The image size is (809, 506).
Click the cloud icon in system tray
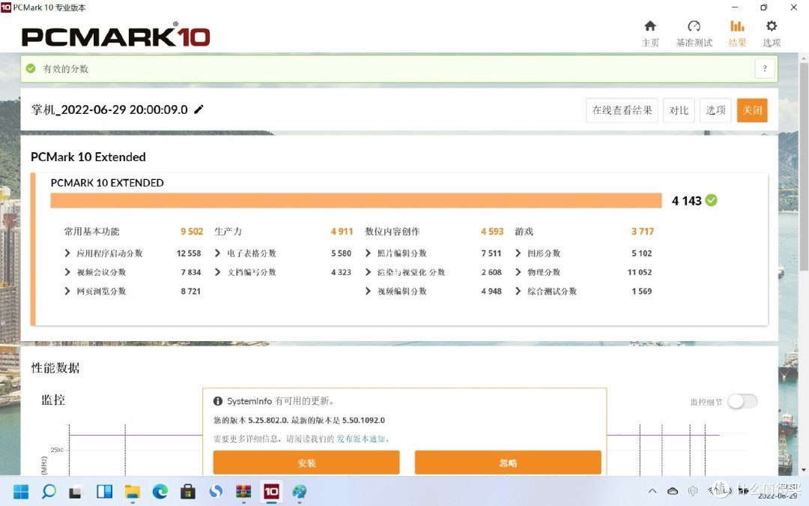pos(672,491)
